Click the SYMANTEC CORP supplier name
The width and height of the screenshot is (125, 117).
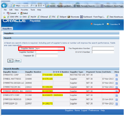[11, 75]
